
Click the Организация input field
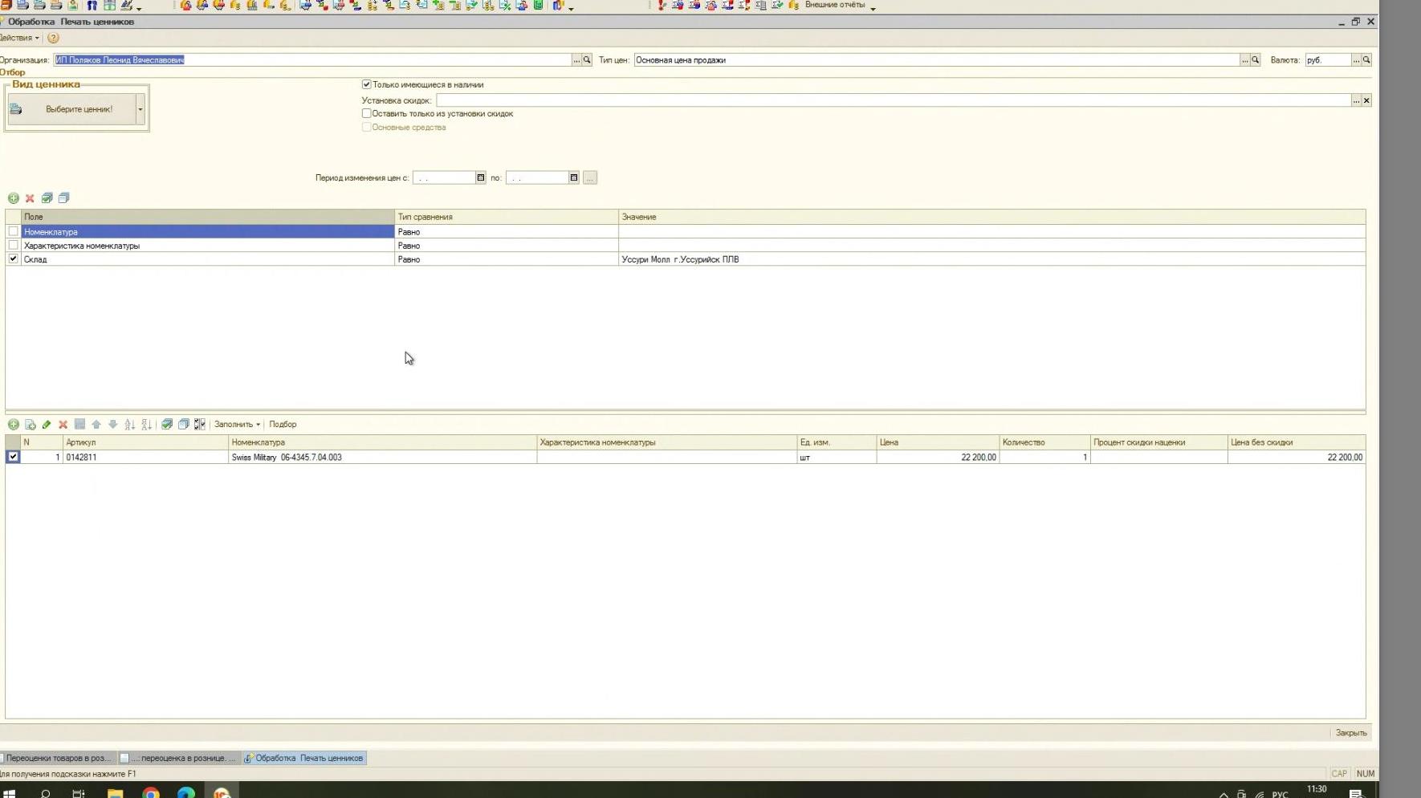[x=312, y=60]
